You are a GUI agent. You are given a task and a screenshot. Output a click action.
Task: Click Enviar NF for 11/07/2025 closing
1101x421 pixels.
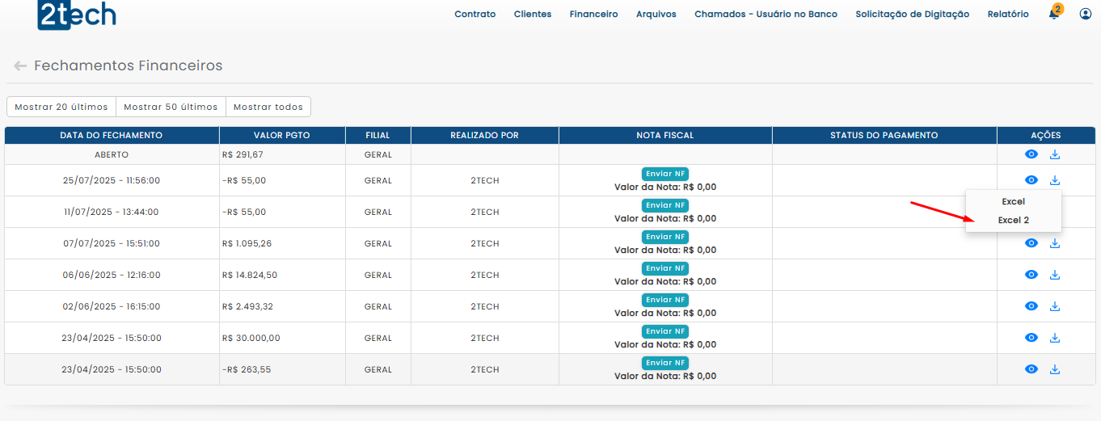pyautogui.click(x=664, y=205)
